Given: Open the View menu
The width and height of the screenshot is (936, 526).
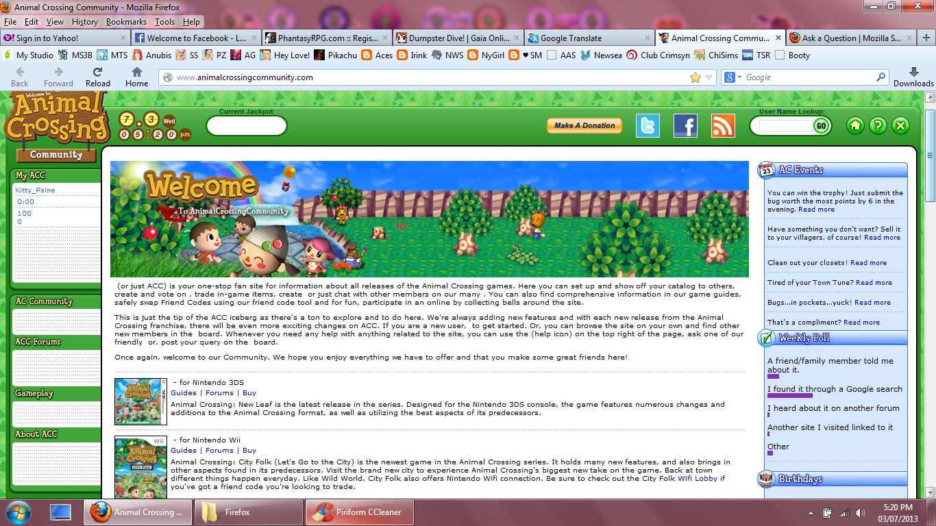Looking at the screenshot, I should click(56, 22).
